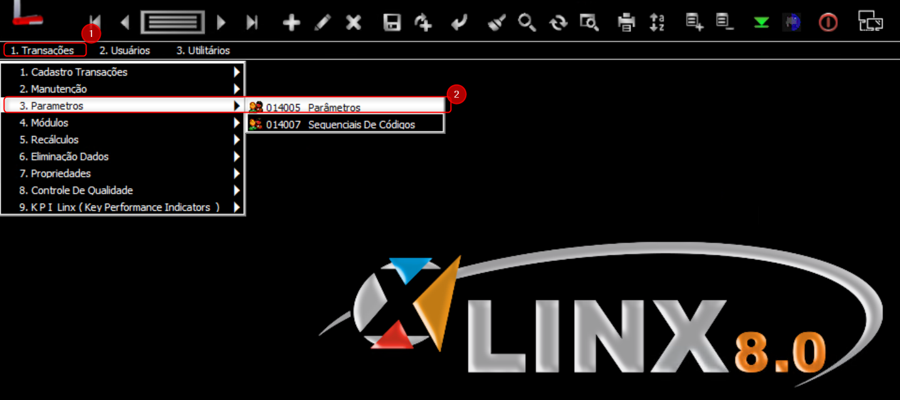
Task: Click the Linx logo in the top corner
Action: click(x=28, y=13)
